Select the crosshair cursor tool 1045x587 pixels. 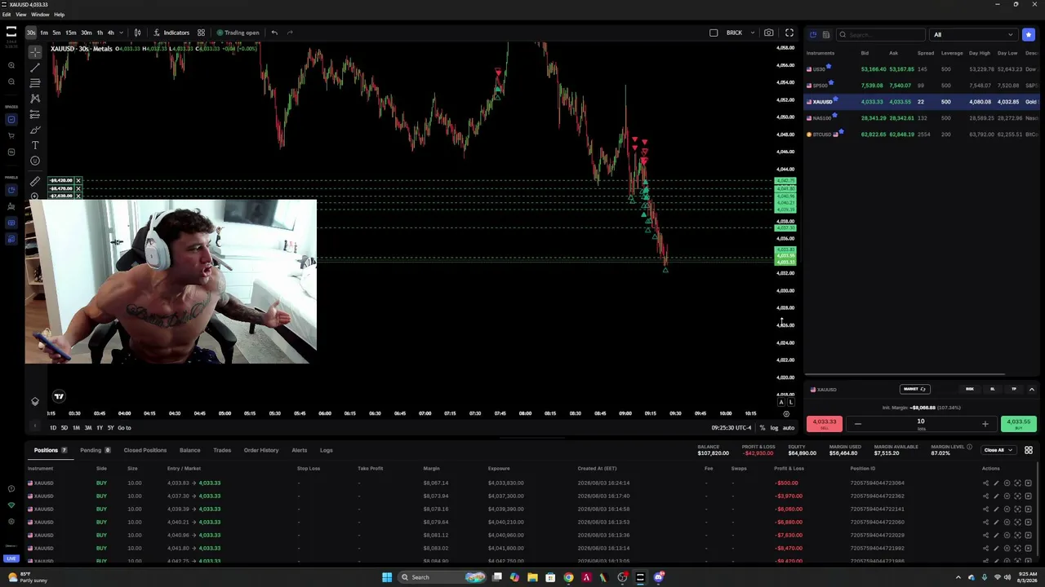point(35,51)
